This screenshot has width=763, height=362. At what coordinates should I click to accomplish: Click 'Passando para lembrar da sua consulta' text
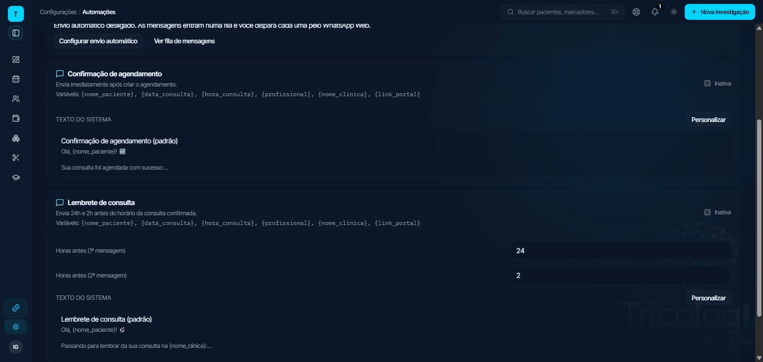click(136, 346)
